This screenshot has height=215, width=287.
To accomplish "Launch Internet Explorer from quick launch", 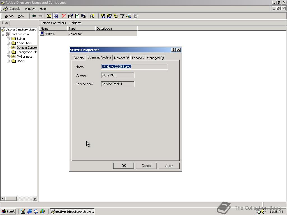I will [29, 211].
